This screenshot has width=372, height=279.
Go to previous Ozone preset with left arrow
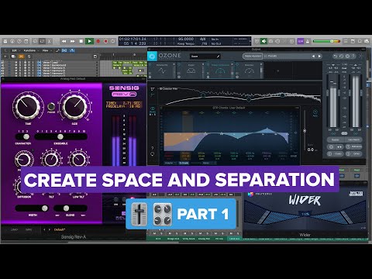[313, 56]
